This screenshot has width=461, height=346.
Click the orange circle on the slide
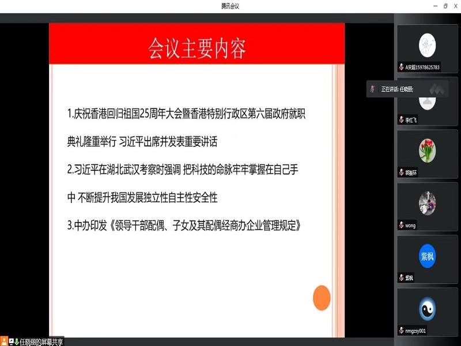click(x=322, y=298)
